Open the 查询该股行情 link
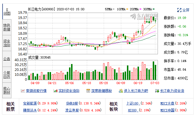 coord(36,91)
